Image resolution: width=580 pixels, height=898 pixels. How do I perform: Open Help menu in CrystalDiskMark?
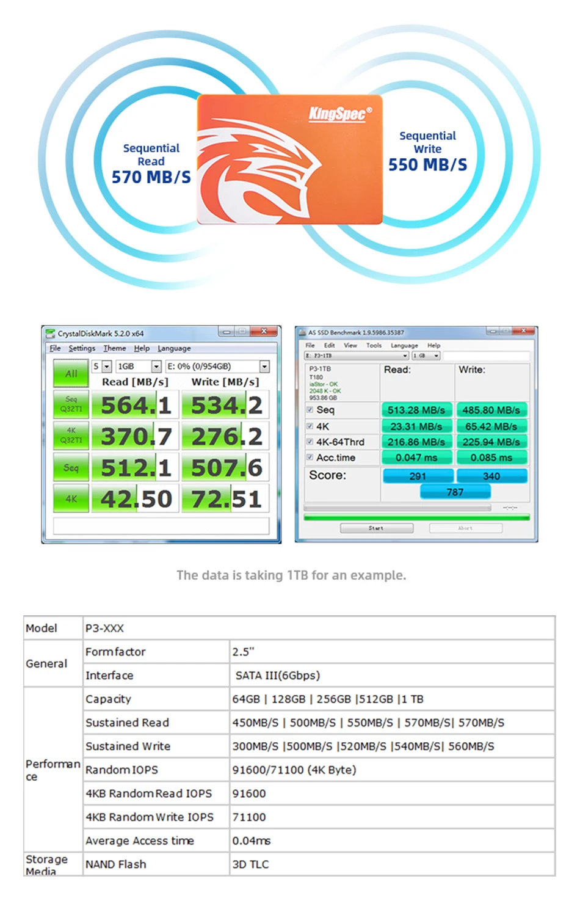click(x=142, y=348)
